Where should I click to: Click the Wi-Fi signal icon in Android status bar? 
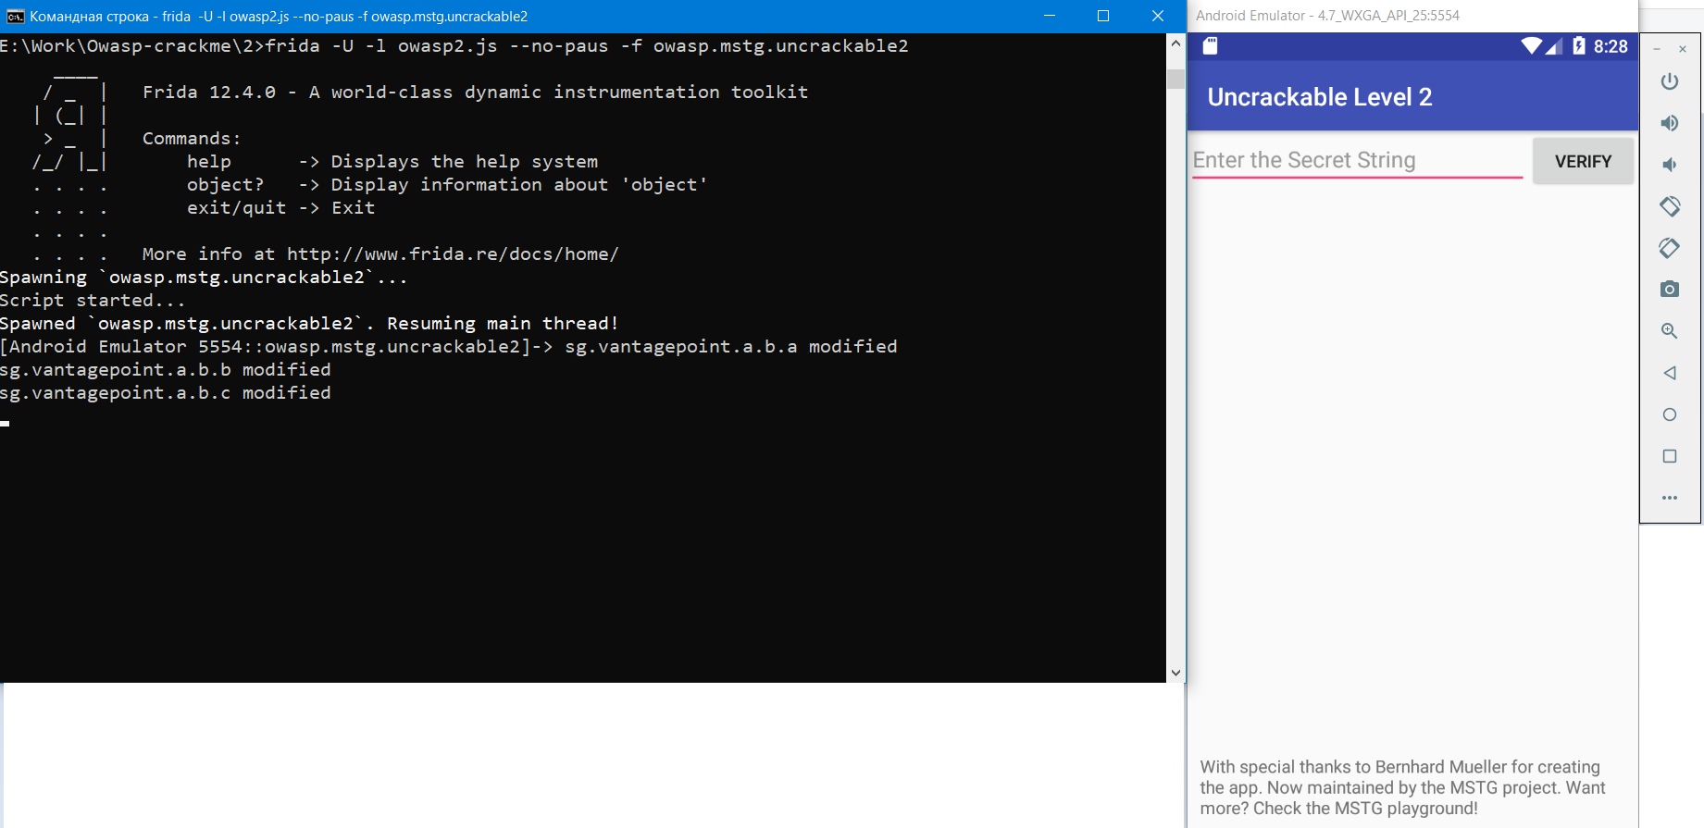(1532, 46)
